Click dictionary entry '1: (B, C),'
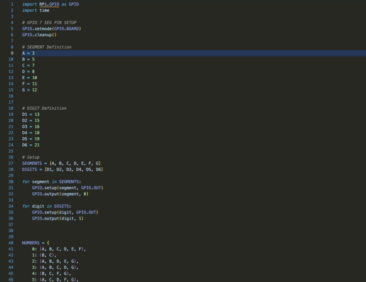 pos(44,255)
